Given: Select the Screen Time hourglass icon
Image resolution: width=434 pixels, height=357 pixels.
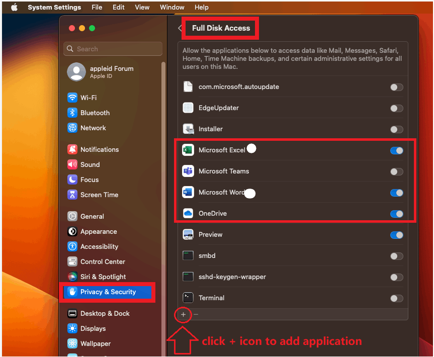Looking at the screenshot, I should [72, 195].
